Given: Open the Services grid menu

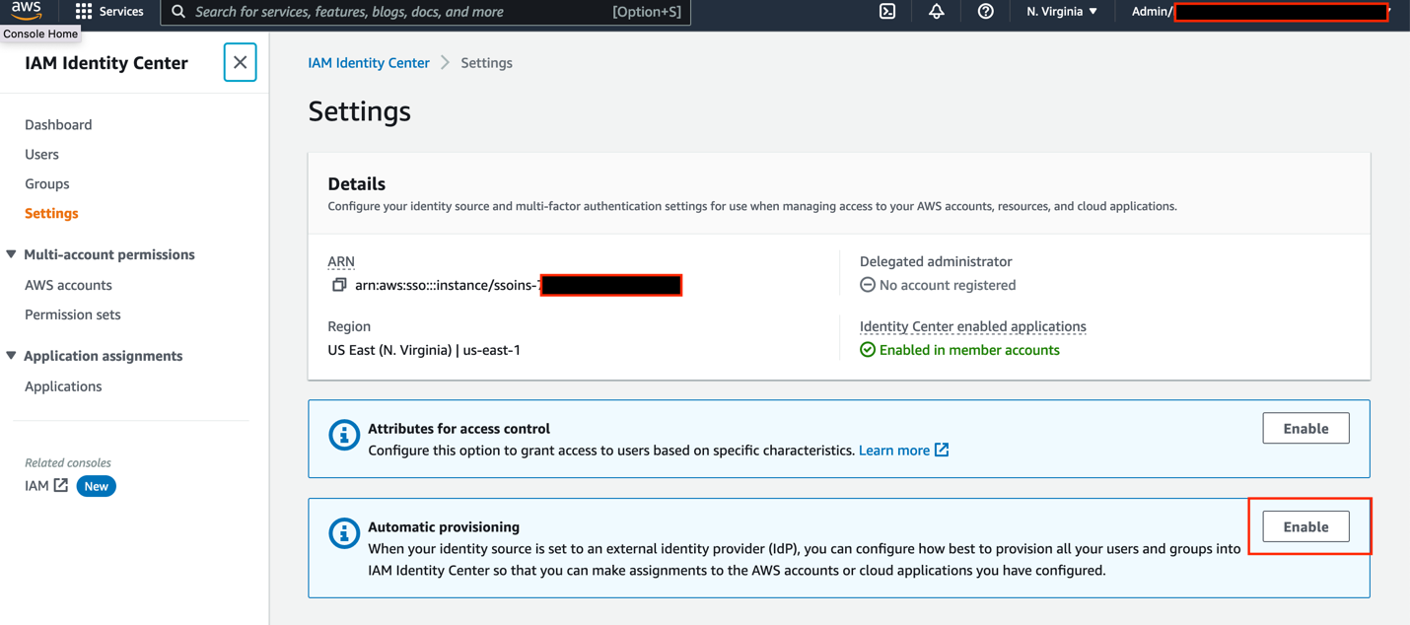Looking at the screenshot, I should click(84, 12).
